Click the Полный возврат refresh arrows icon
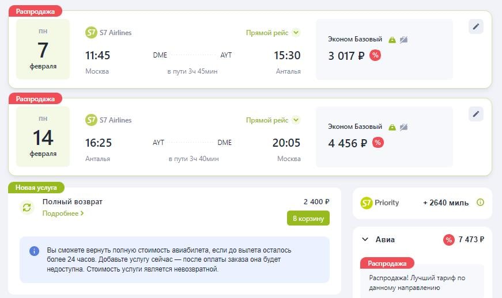 pos(27,207)
